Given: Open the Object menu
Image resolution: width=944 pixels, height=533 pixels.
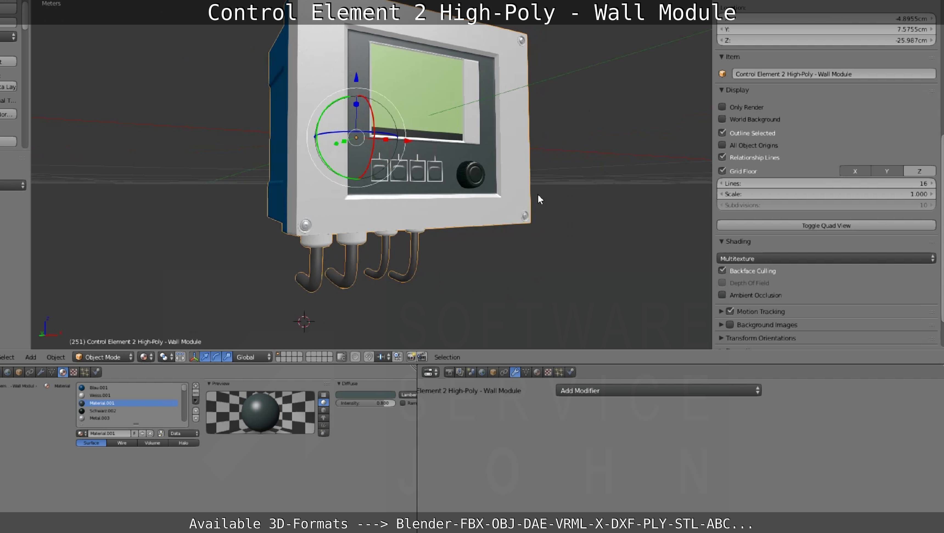Looking at the screenshot, I should click(56, 357).
